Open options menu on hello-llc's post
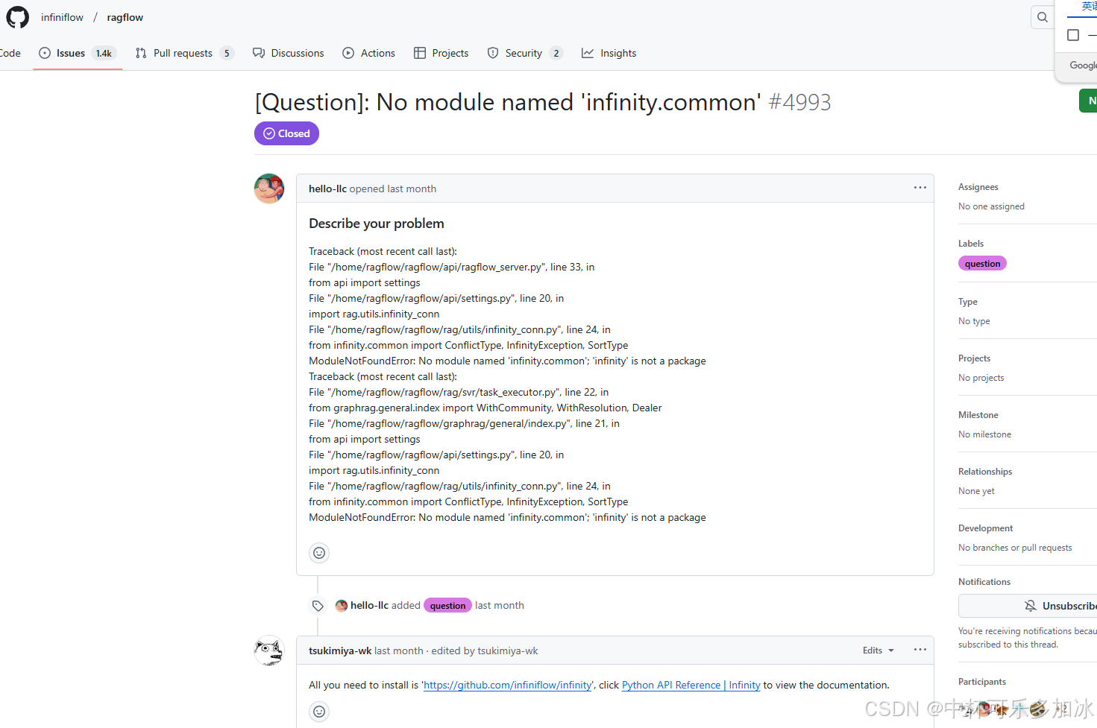The height and width of the screenshot is (728, 1097). [x=920, y=188]
